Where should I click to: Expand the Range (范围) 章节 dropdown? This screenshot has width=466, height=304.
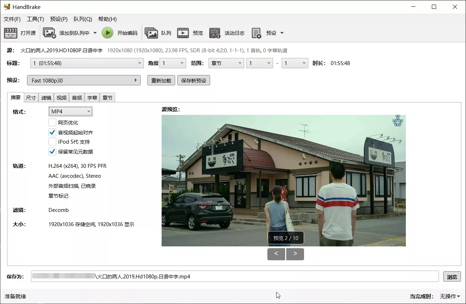(x=226, y=63)
